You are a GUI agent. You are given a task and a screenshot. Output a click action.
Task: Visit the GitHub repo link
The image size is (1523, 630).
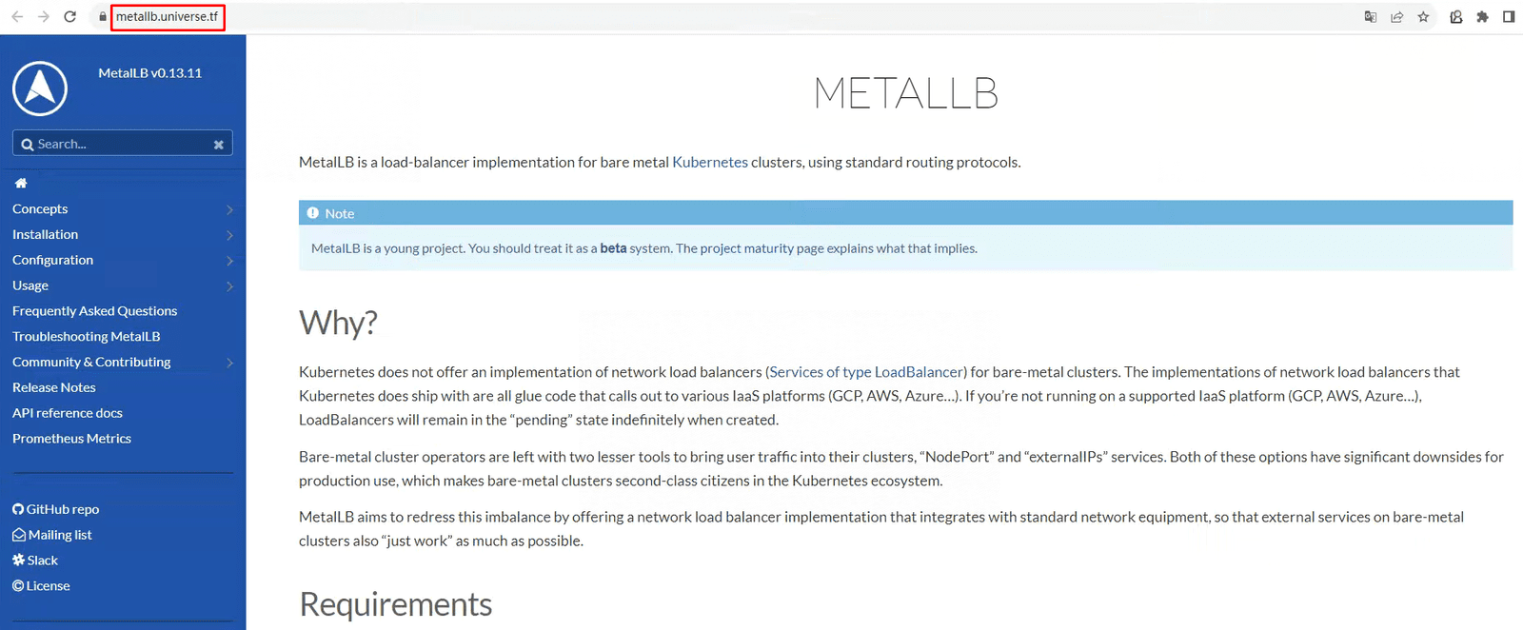pyautogui.click(x=55, y=509)
